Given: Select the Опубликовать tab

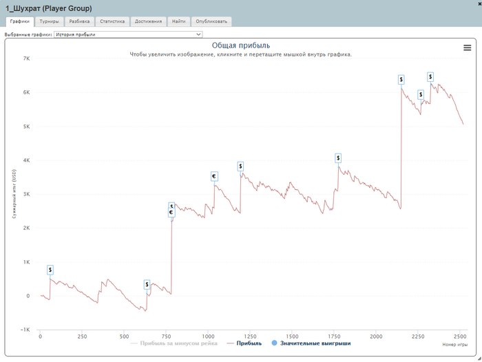Looking at the screenshot, I should tap(211, 21).
